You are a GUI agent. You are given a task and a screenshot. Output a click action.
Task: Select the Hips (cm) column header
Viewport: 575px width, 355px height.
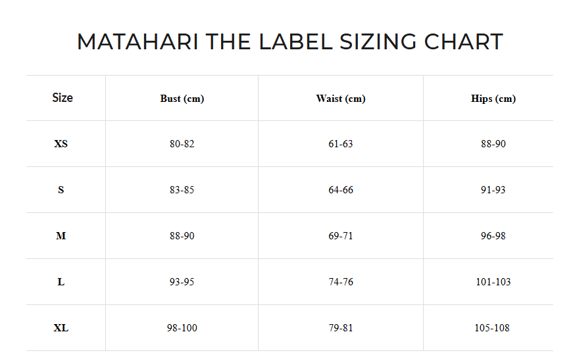coord(493,99)
